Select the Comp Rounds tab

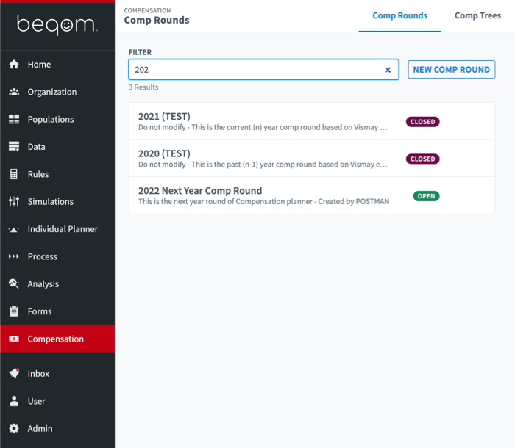(399, 15)
